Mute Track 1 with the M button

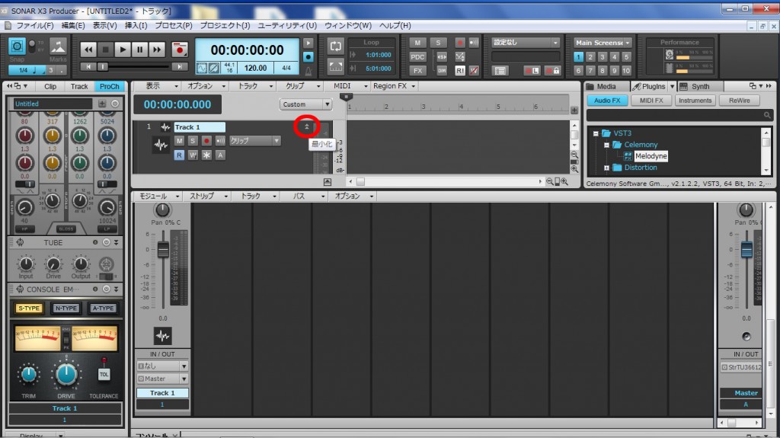pos(180,141)
